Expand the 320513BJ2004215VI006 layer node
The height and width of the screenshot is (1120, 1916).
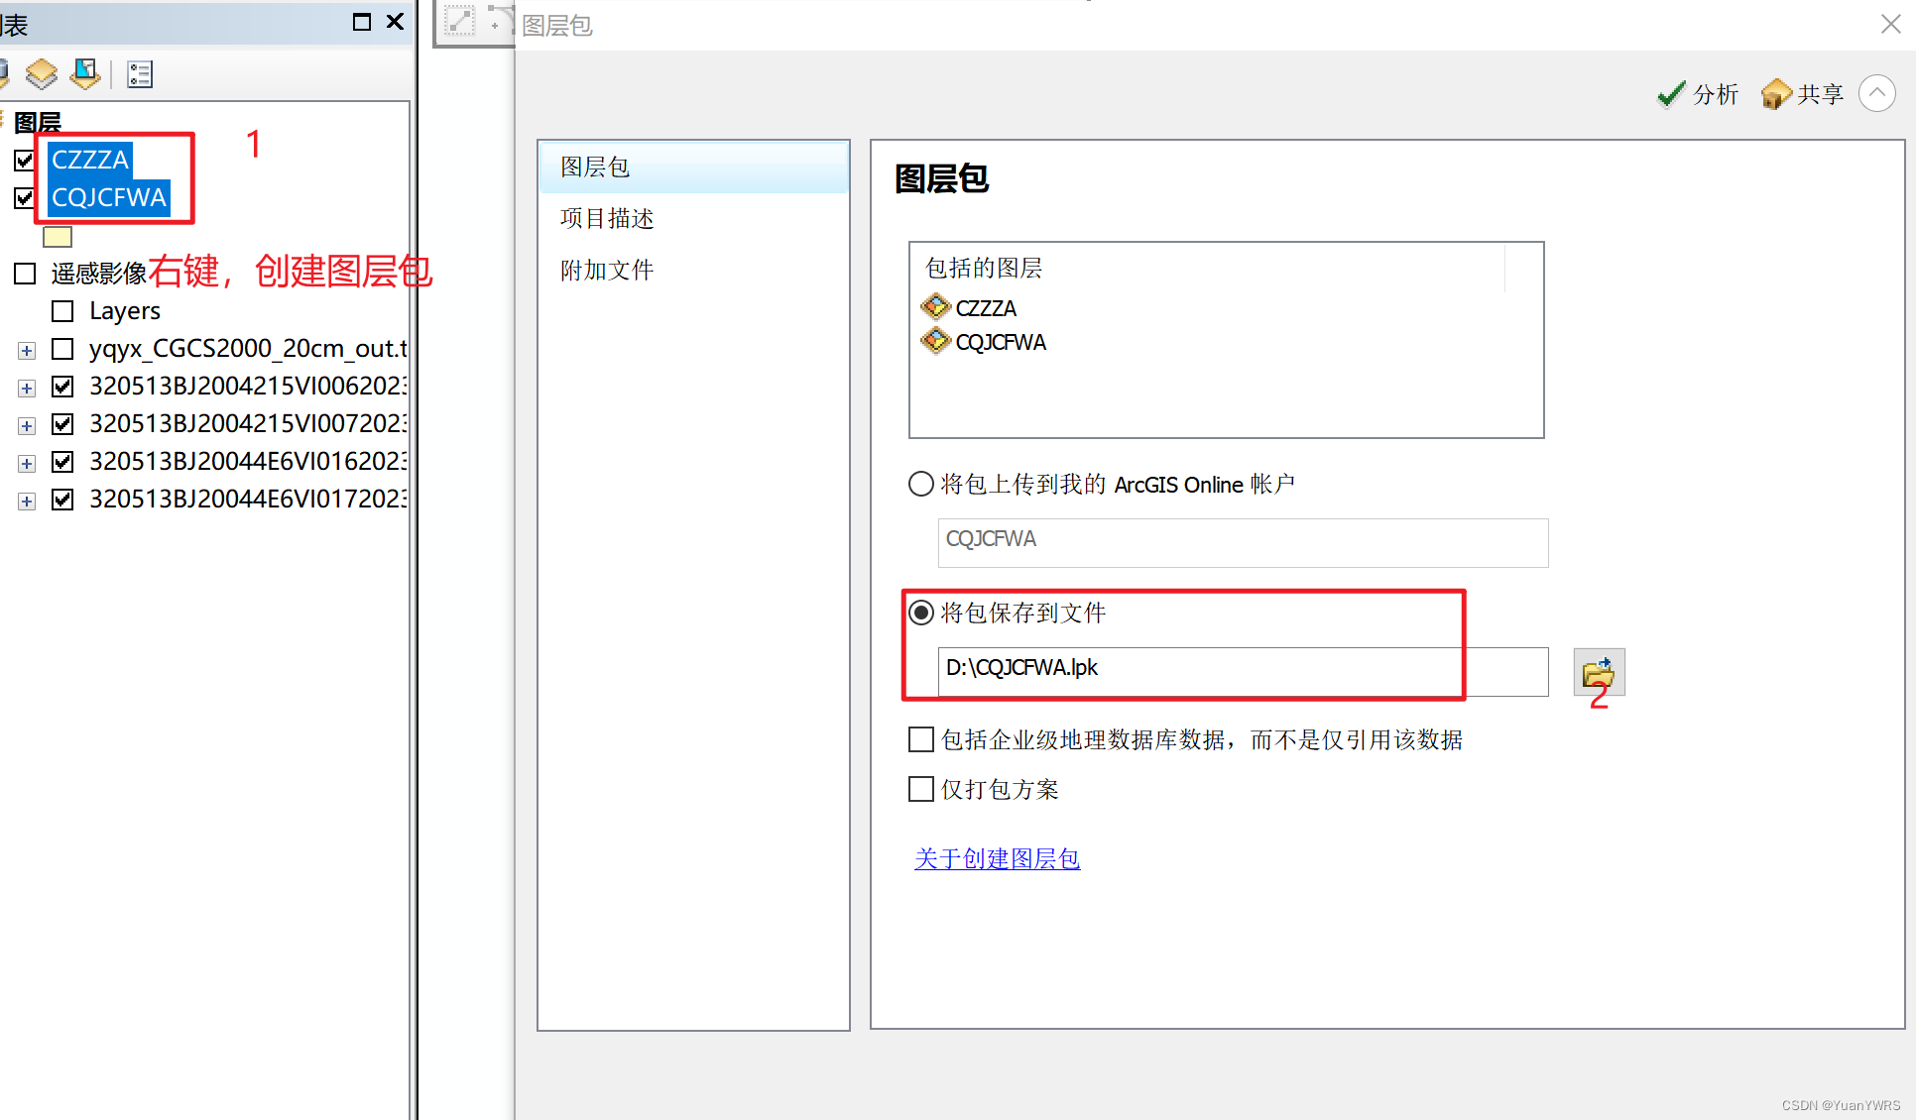27,388
